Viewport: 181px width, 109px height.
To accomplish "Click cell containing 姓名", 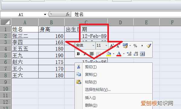I will (25, 29).
